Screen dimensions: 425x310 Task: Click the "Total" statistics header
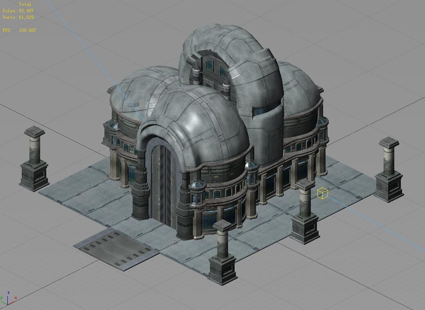(25, 4)
